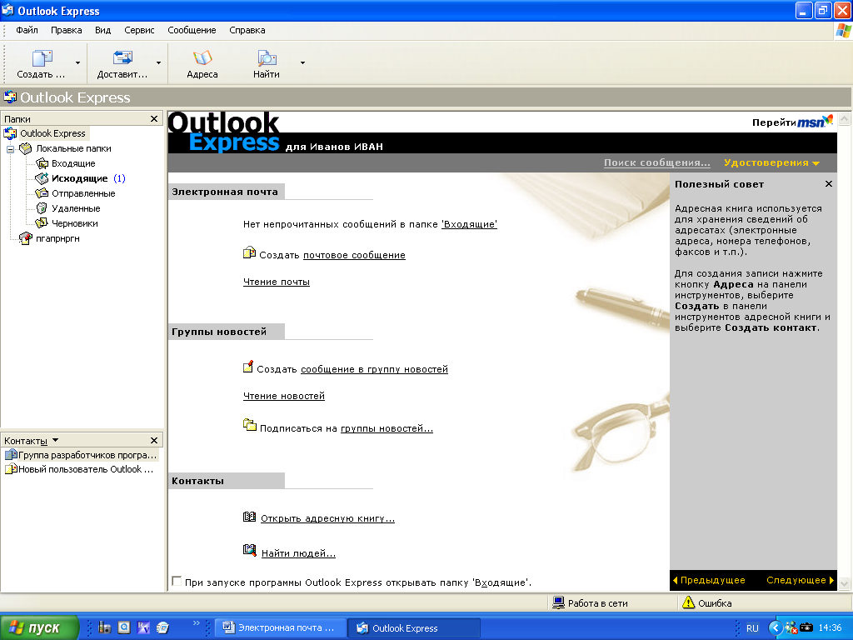Click the create mail message icon
The image size is (853, 640).
(249, 253)
